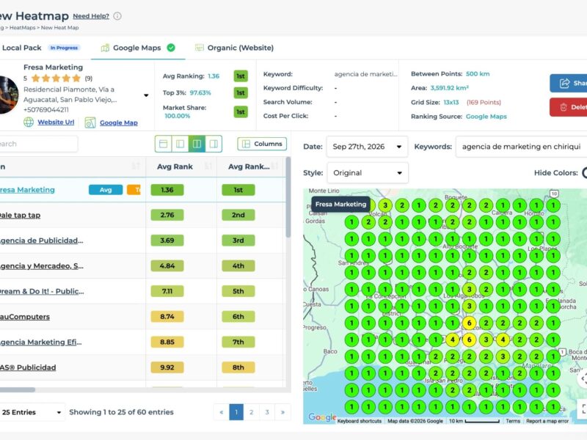Open the Google Map link
The width and height of the screenshot is (587, 440).
click(119, 122)
